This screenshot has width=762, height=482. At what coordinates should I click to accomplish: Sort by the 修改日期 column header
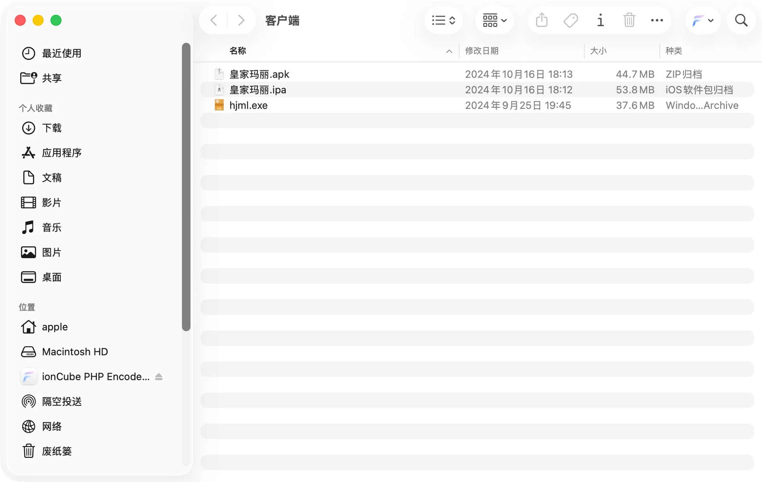tap(481, 51)
